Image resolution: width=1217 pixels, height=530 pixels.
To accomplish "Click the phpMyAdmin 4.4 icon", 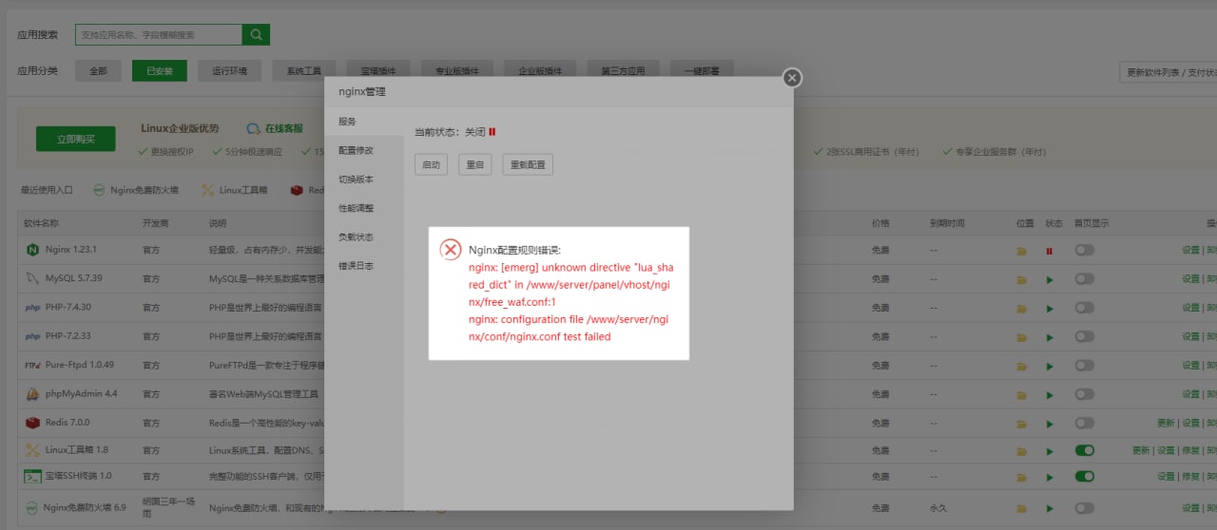I will point(31,393).
